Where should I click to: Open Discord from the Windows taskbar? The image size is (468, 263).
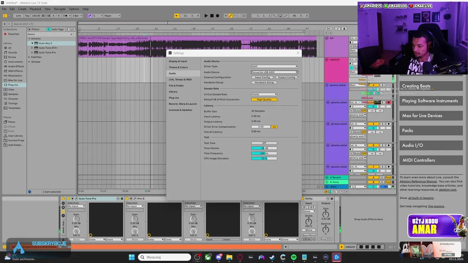click(x=219, y=257)
